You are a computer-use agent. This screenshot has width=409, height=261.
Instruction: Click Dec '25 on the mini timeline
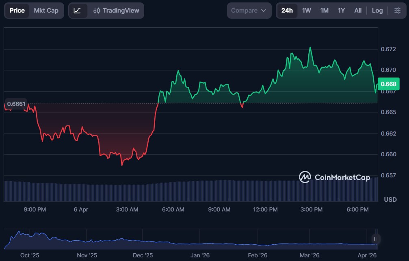pos(143,255)
